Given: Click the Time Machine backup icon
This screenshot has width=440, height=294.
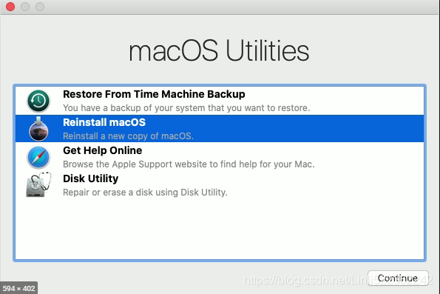Looking at the screenshot, I should click(x=38, y=101).
